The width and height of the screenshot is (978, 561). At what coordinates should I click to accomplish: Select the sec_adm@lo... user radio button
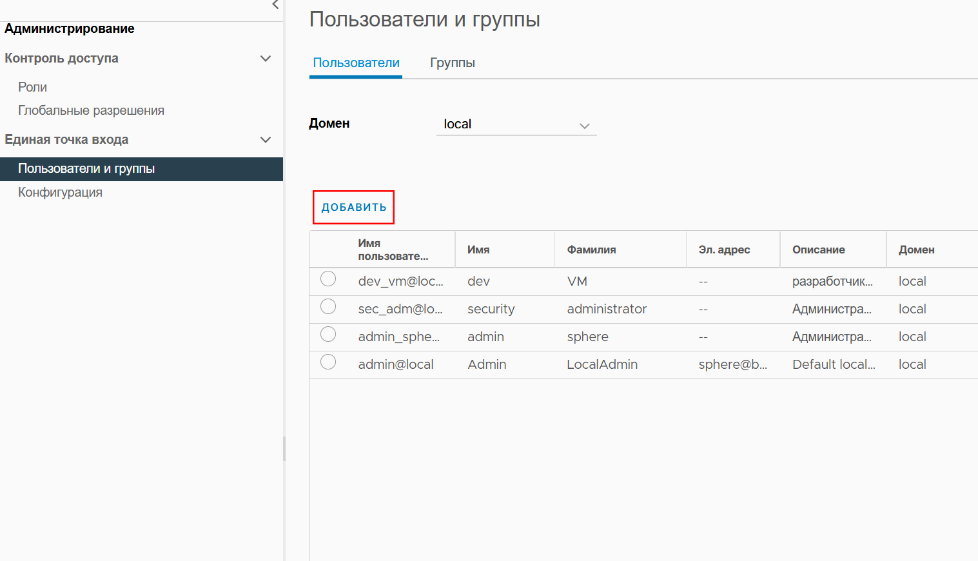pos(328,306)
